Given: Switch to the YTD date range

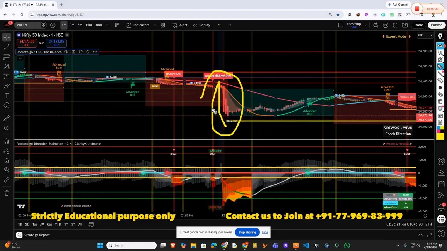Looking at the screenshot, I should click(x=58, y=224).
